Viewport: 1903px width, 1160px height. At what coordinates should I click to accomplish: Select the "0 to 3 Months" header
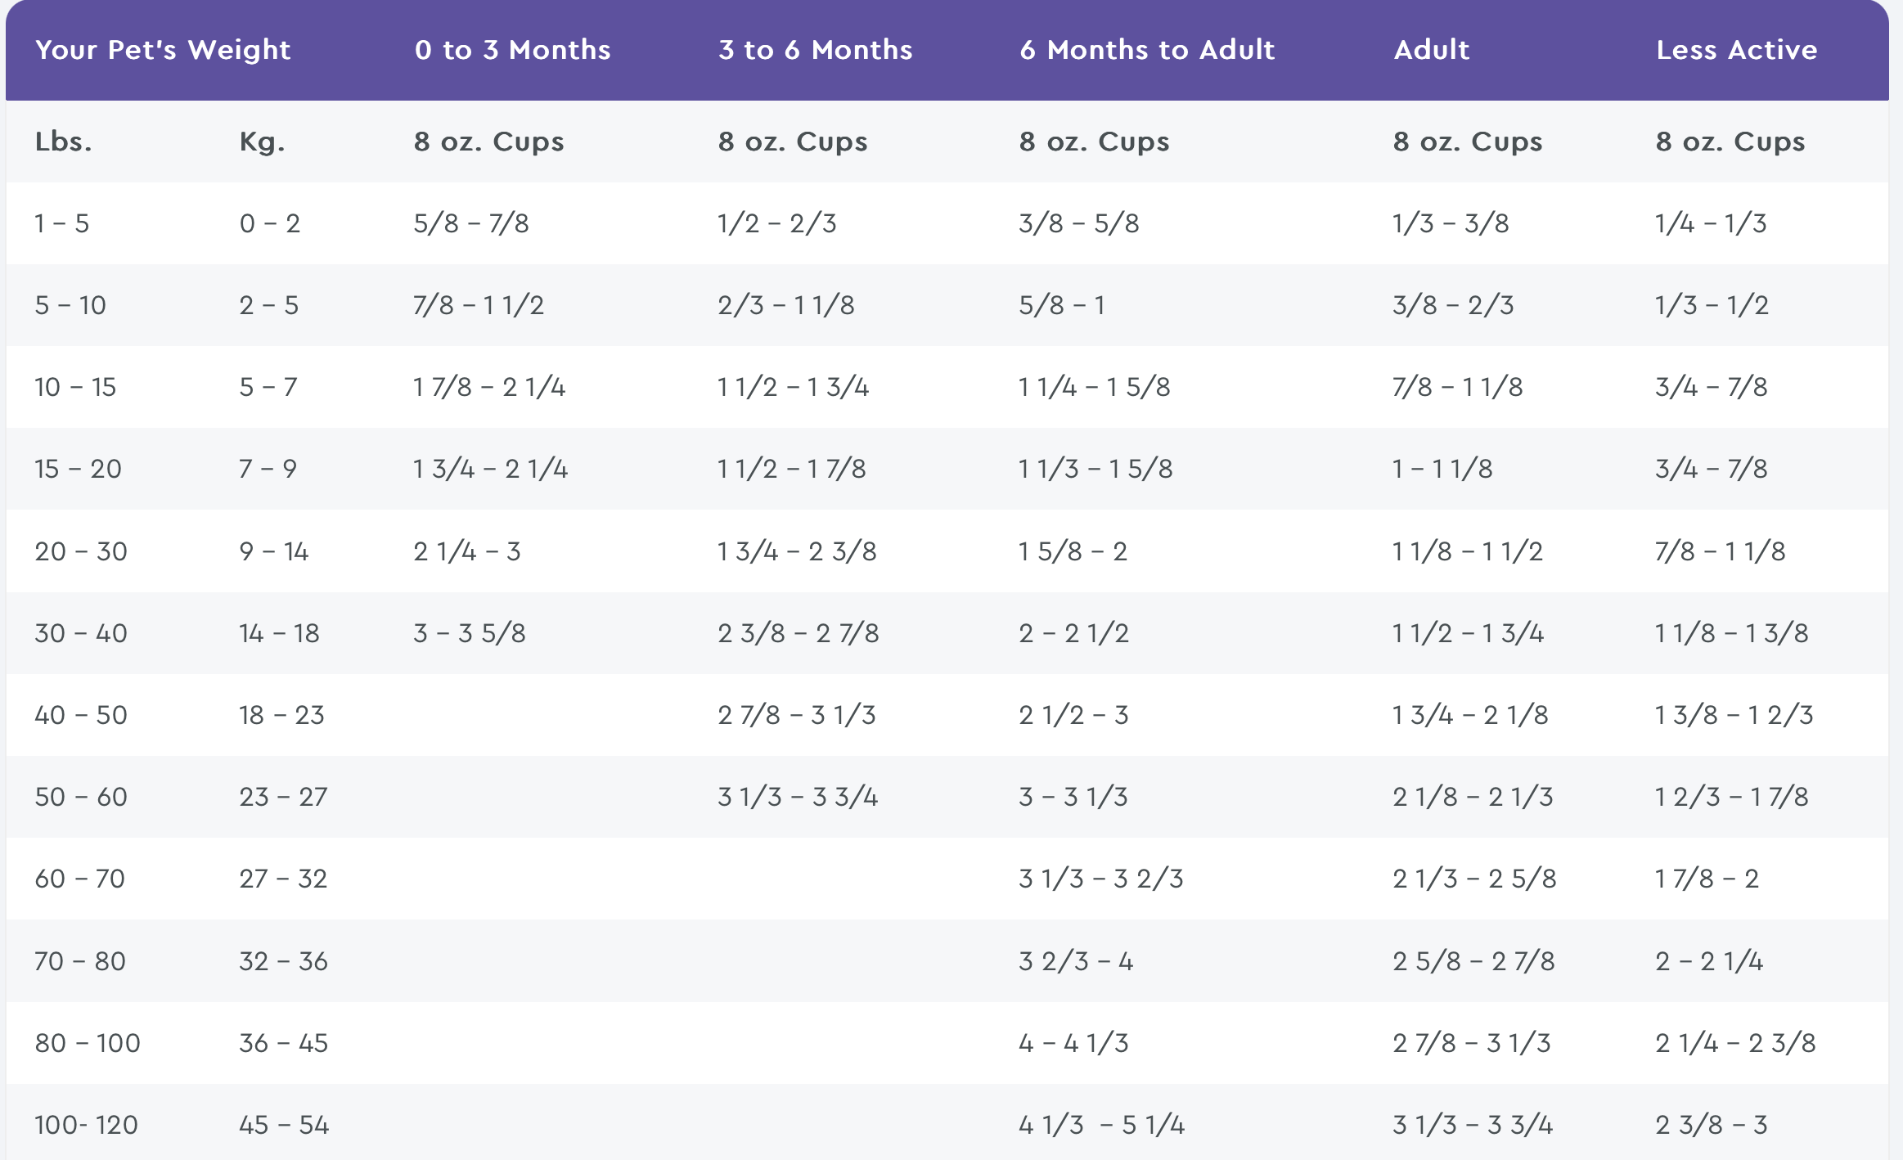[512, 50]
